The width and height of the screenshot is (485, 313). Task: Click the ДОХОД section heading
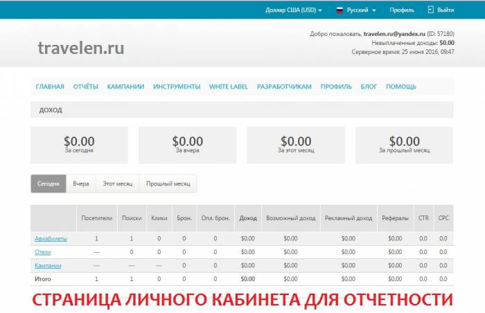51,110
